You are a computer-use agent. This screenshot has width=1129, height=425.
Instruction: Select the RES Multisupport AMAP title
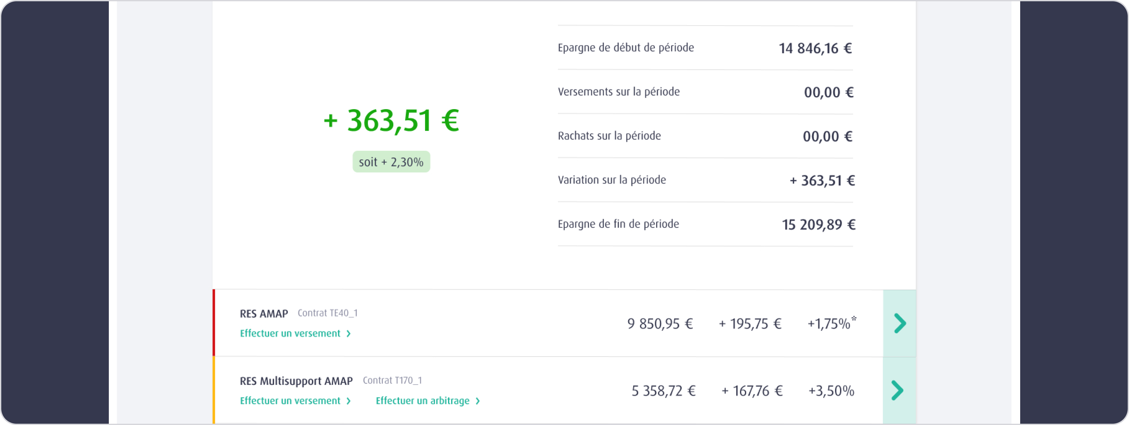[296, 381]
